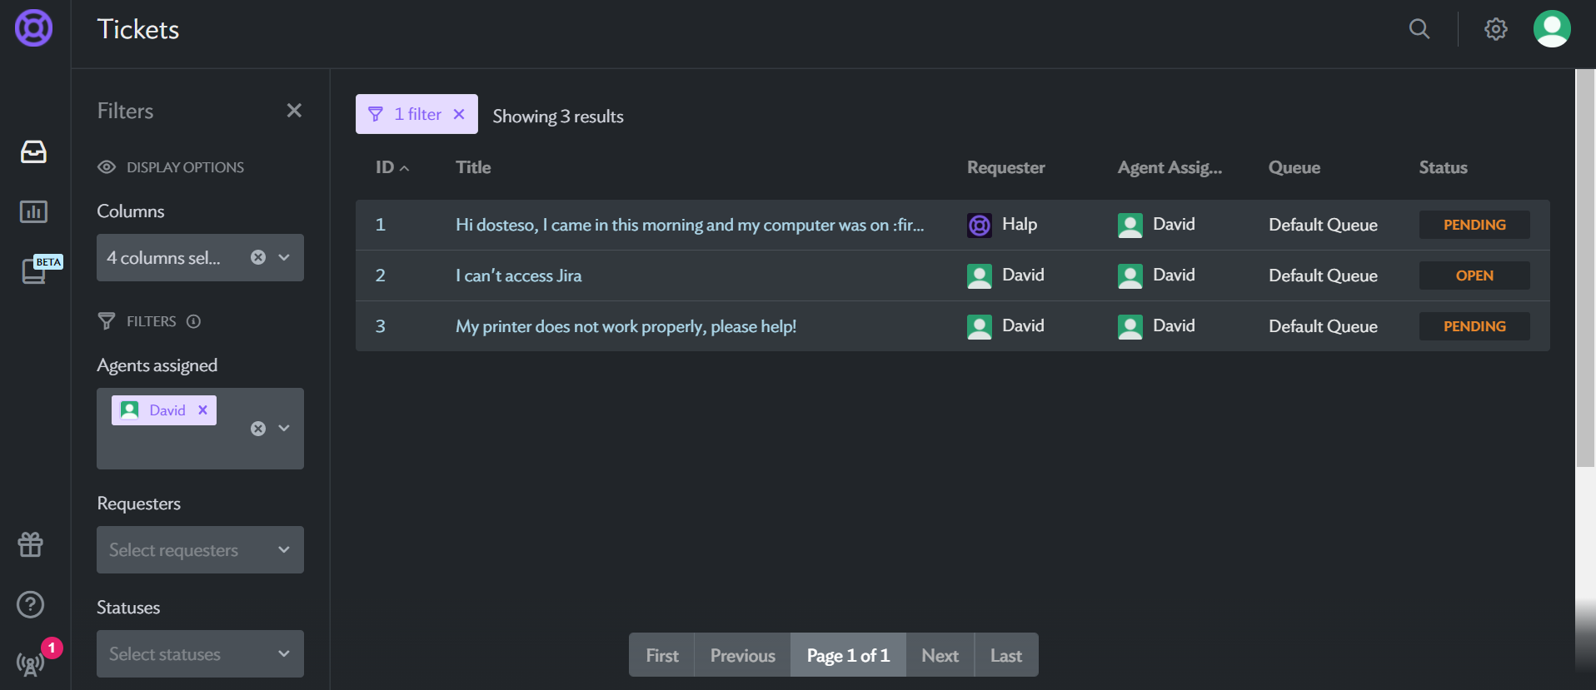Clear the 1 filter chip

pyautogui.click(x=459, y=114)
